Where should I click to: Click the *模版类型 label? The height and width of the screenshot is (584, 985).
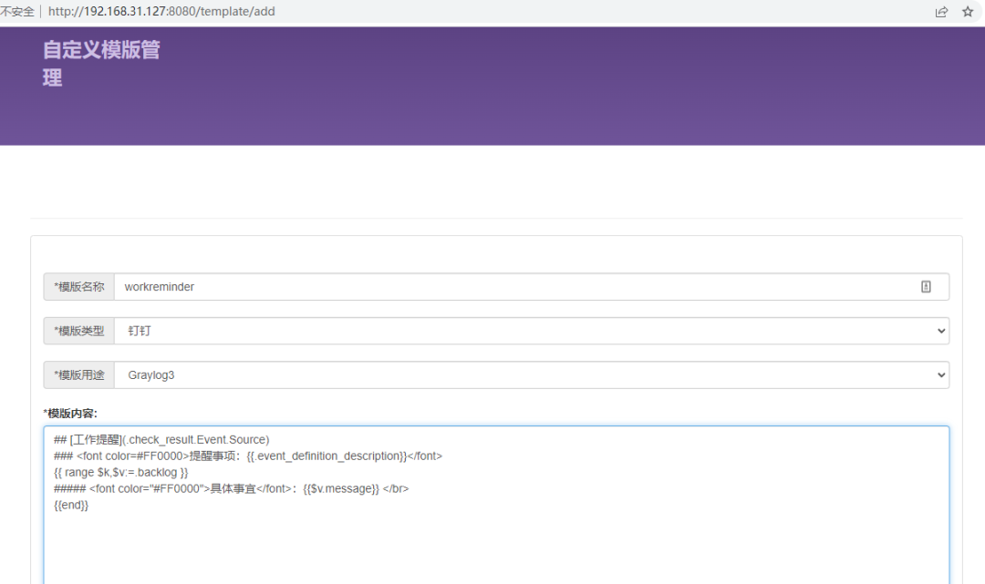tap(79, 331)
